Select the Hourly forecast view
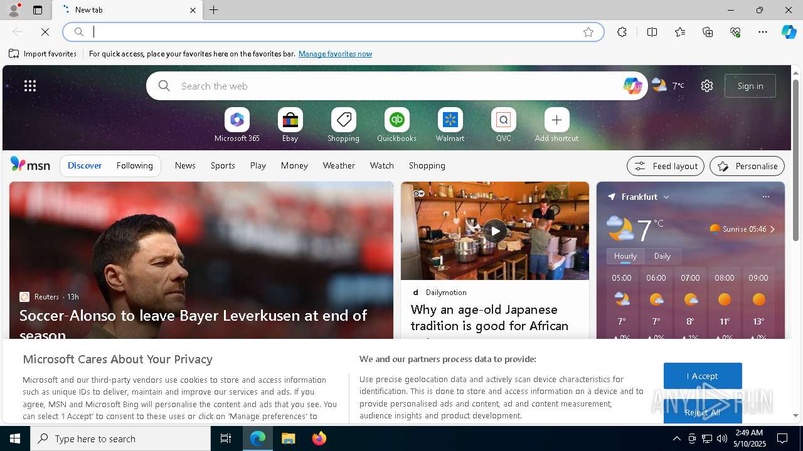803x451 pixels. pos(625,256)
